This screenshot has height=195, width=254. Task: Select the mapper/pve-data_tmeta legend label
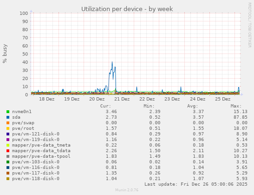pyautogui.click(x=41, y=145)
